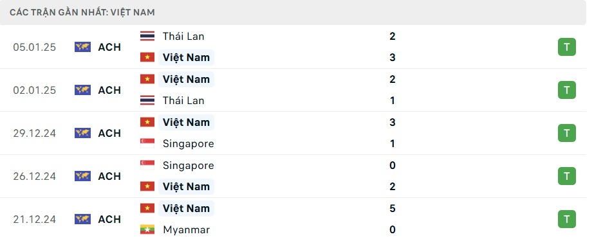Open the Myanmar team link

click(186, 230)
